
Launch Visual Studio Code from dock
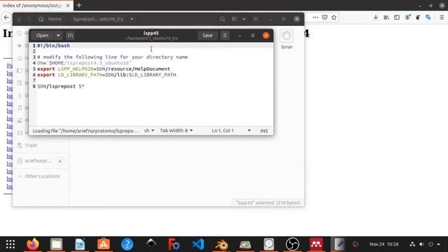[x=198, y=244]
